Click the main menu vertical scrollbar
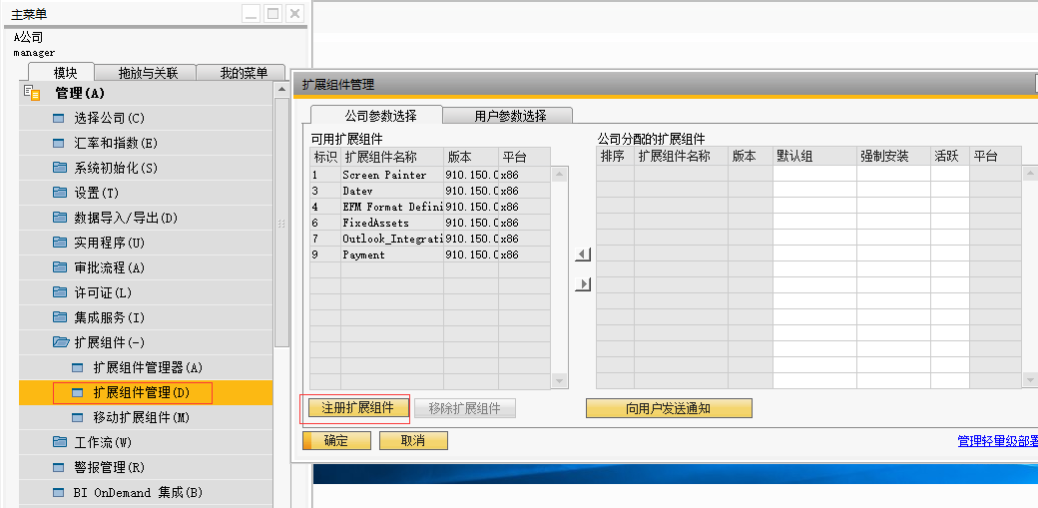This screenshot has height=508, width=1038. [281, 222]
